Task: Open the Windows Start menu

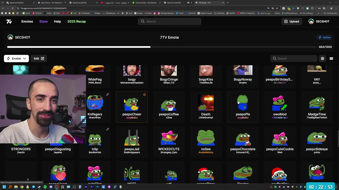Action: click(4, 187)
